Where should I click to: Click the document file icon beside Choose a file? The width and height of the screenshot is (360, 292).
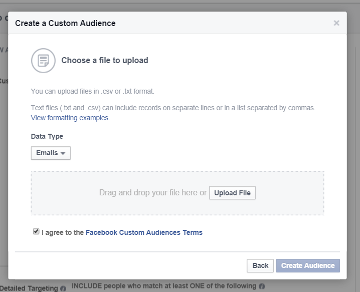click(x=43, y=60)
